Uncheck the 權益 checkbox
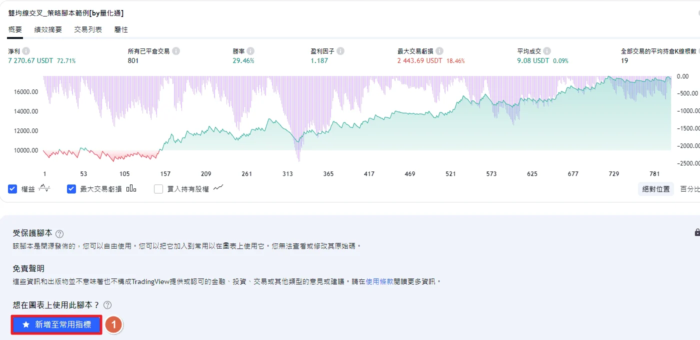Screen dimensions: 700x340 (13, 189)
